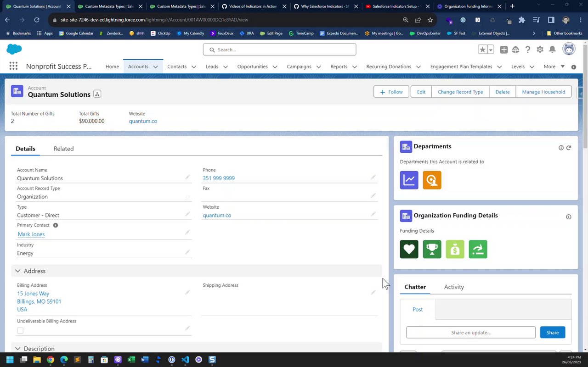Click the dark green heart funding indicator

409,249
